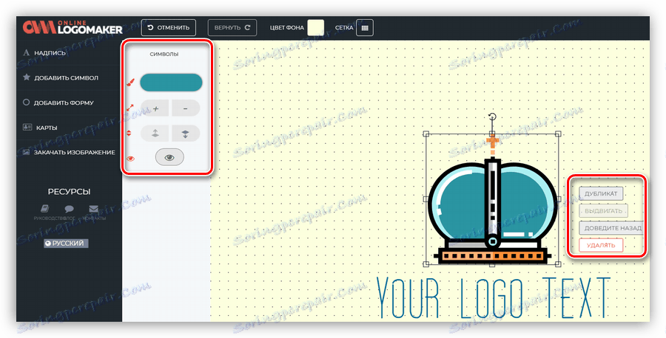Send symbol layer backward
The height and width of the screenshot is (338, 666).
coord(186,134)
